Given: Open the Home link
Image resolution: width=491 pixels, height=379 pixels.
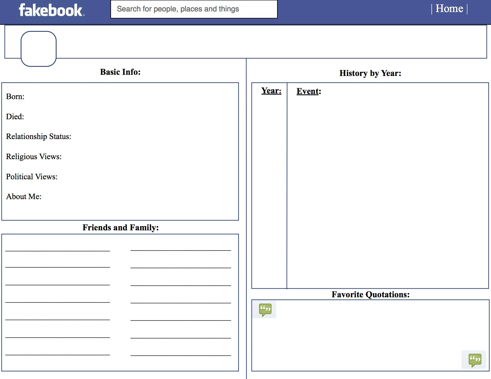Looking at the screenshot, I should pos(449,8).
